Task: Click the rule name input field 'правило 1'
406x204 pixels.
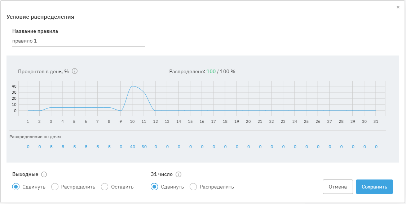Action: click(78, 41)
